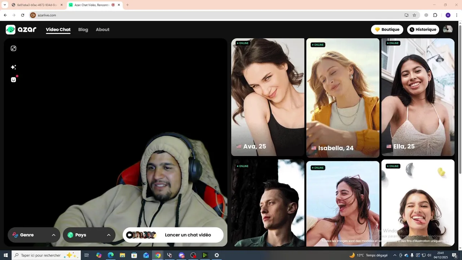462x260 pixels.
Task: Open the recording app with red dot on taskbar
Action: tap(193, 255)
